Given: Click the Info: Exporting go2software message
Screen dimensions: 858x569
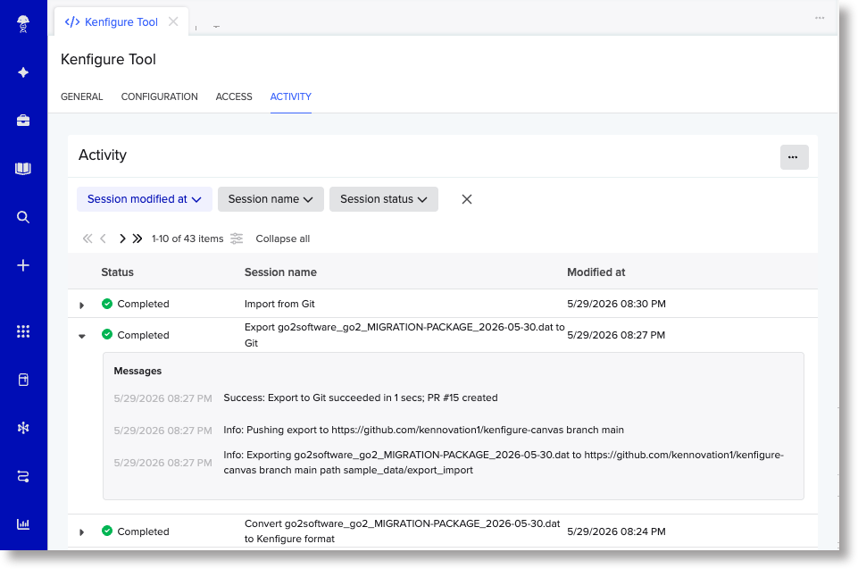Looking at the screenshot, I should [x=504, y=462].
